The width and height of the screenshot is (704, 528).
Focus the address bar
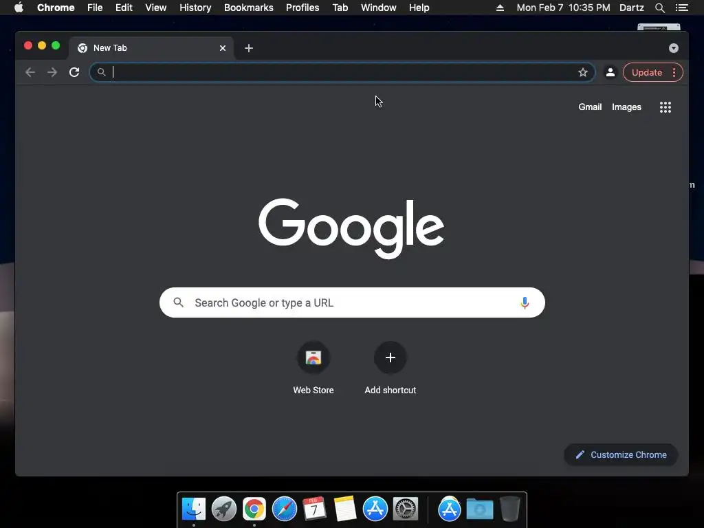(342, 72)
